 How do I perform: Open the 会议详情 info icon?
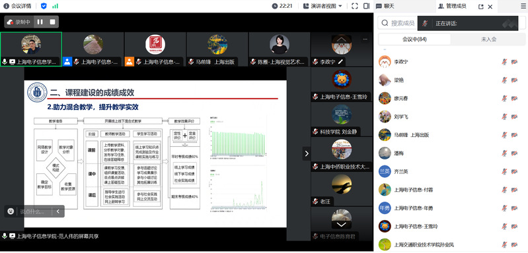[6, 6]
